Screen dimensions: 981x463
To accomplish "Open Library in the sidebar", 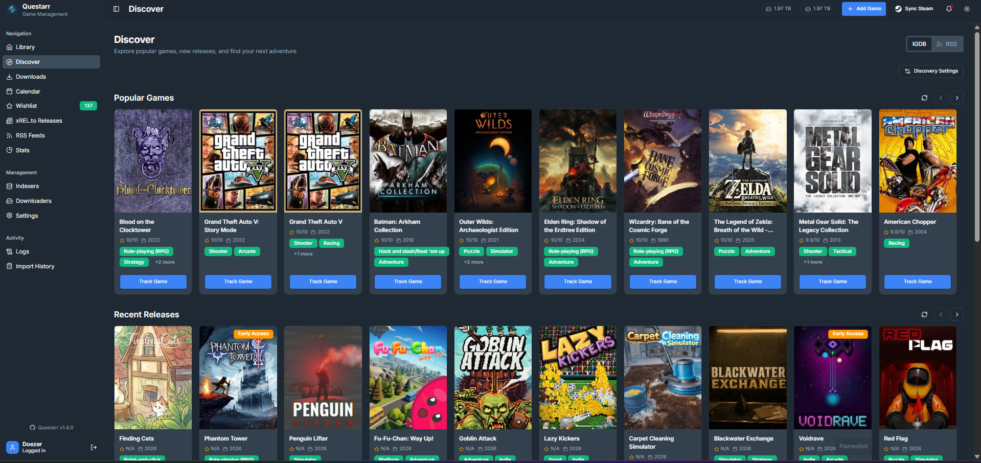I will [x=51, y=47].
